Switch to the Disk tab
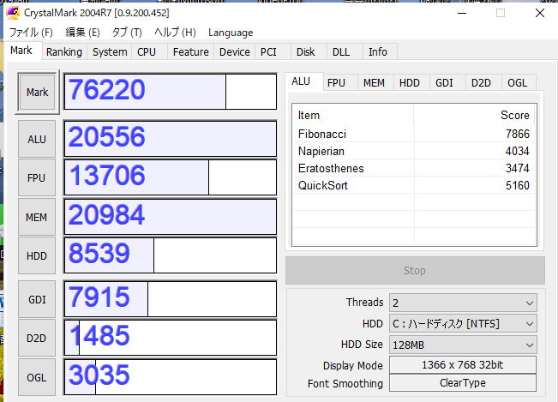 [x=305, y=52]
